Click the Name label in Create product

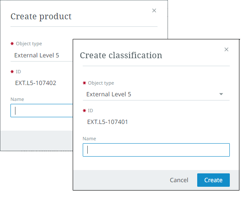[17, 99]
